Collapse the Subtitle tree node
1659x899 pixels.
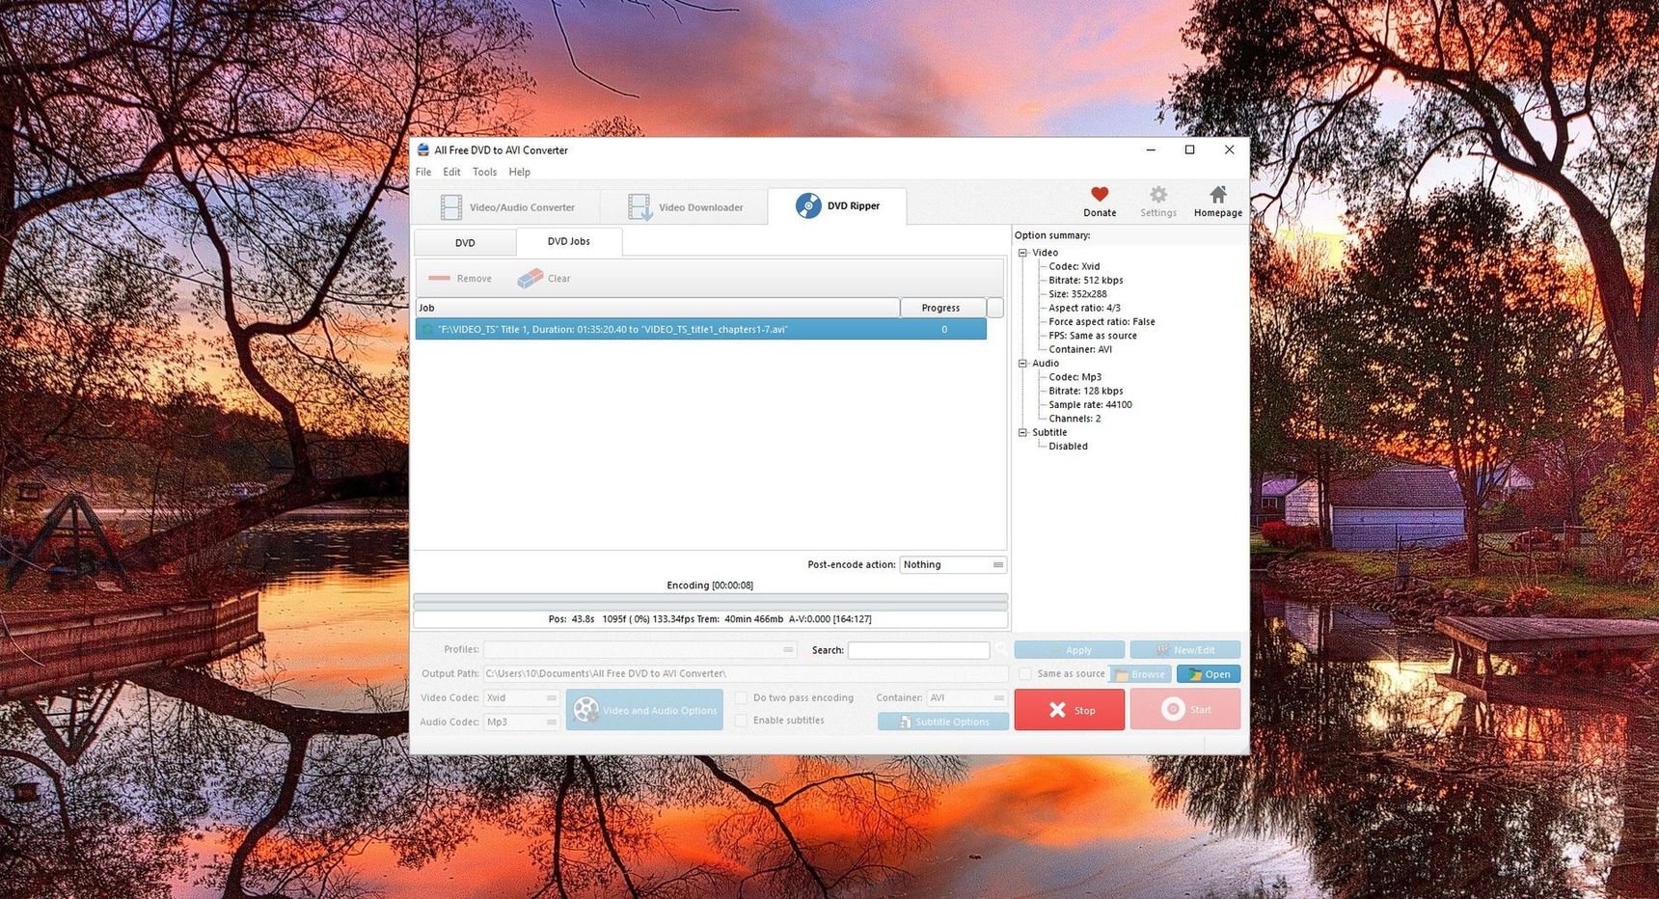pyautogui.click(x=1023, y=433)
